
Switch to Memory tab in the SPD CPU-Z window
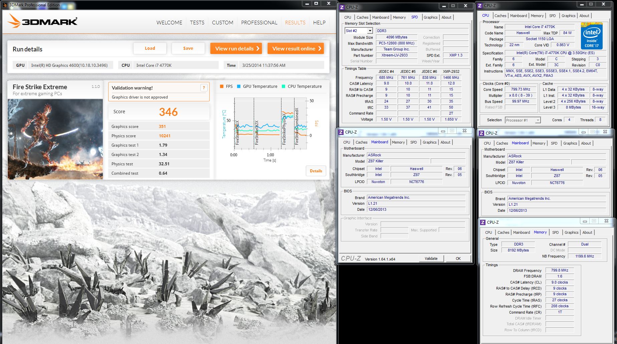pyautogui.click(x=399, y=17)
